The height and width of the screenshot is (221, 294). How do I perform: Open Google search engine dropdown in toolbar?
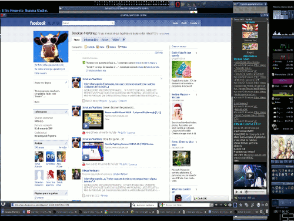162,205
